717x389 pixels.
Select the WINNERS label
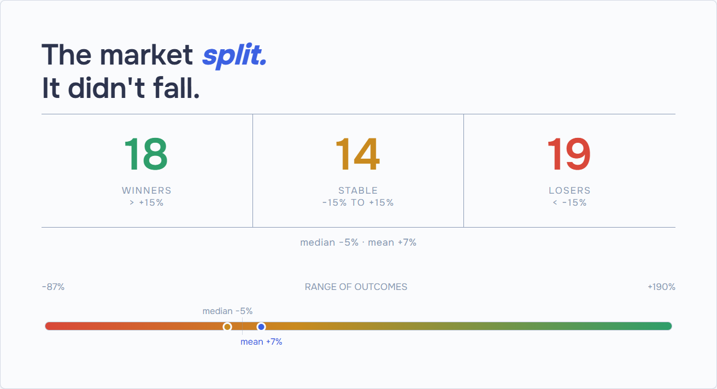(146, 190)
